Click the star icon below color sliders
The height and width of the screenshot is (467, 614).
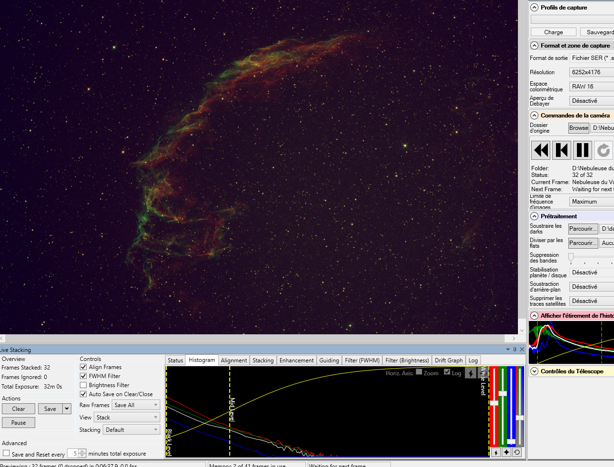pyautogui.click(x=507, y=452)
